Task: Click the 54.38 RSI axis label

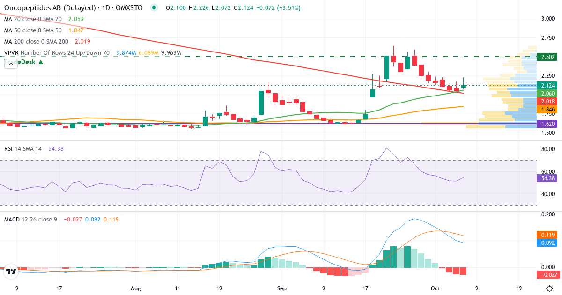Action: click(547, 178)
